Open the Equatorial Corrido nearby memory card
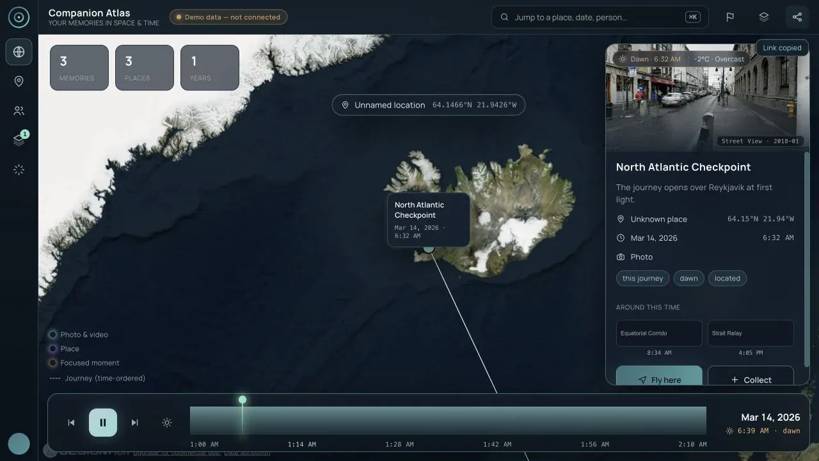The image size is (819, 461). coord(659,334)
